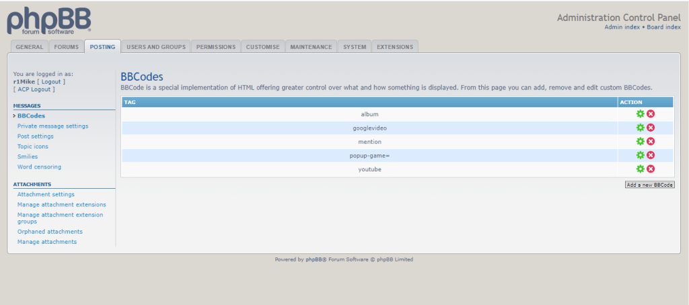
Task: Click the mention tag text
Action: (369, 142)
